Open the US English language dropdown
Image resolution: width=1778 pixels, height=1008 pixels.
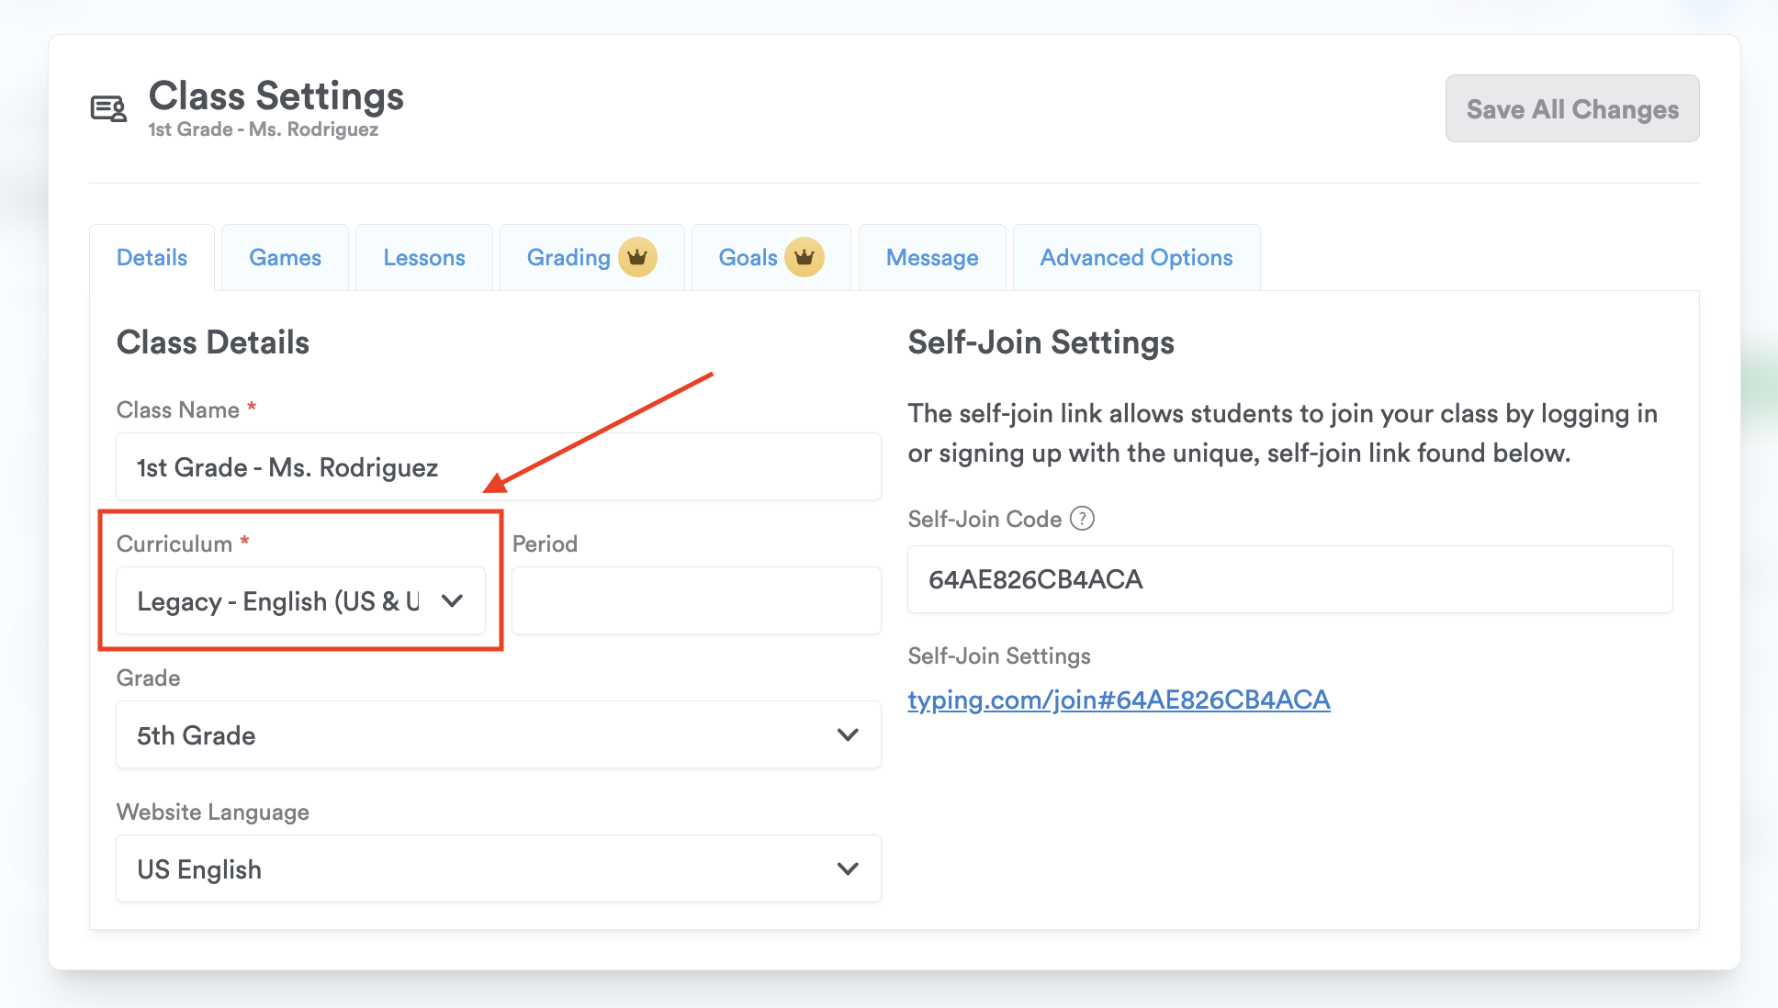[x=478, y=868]
